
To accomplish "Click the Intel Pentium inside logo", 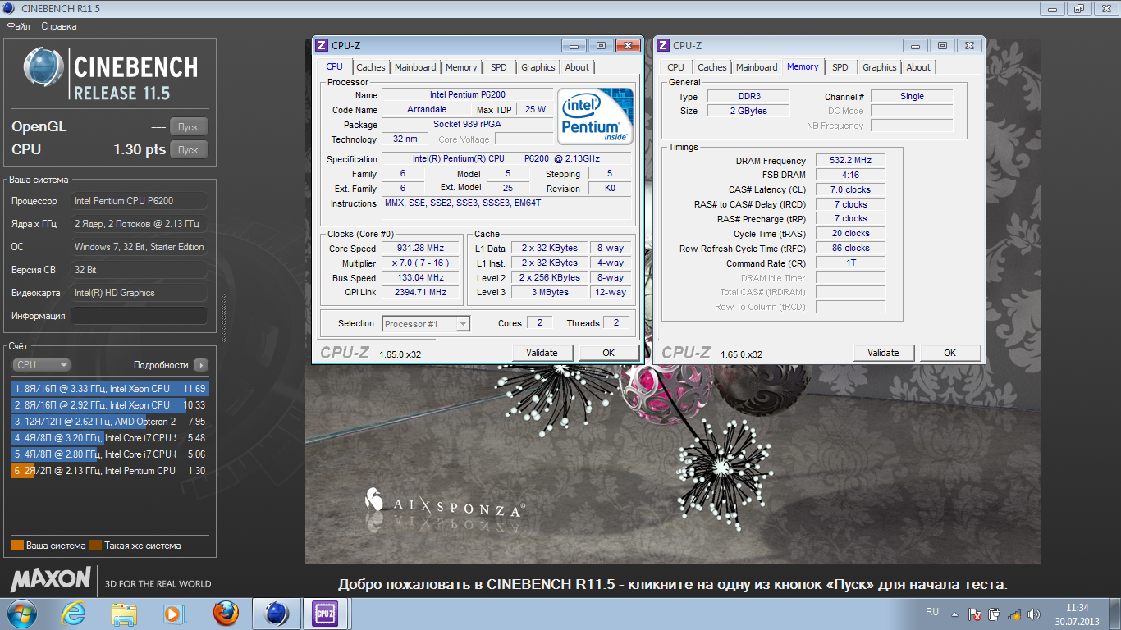I will pos(595,116).
